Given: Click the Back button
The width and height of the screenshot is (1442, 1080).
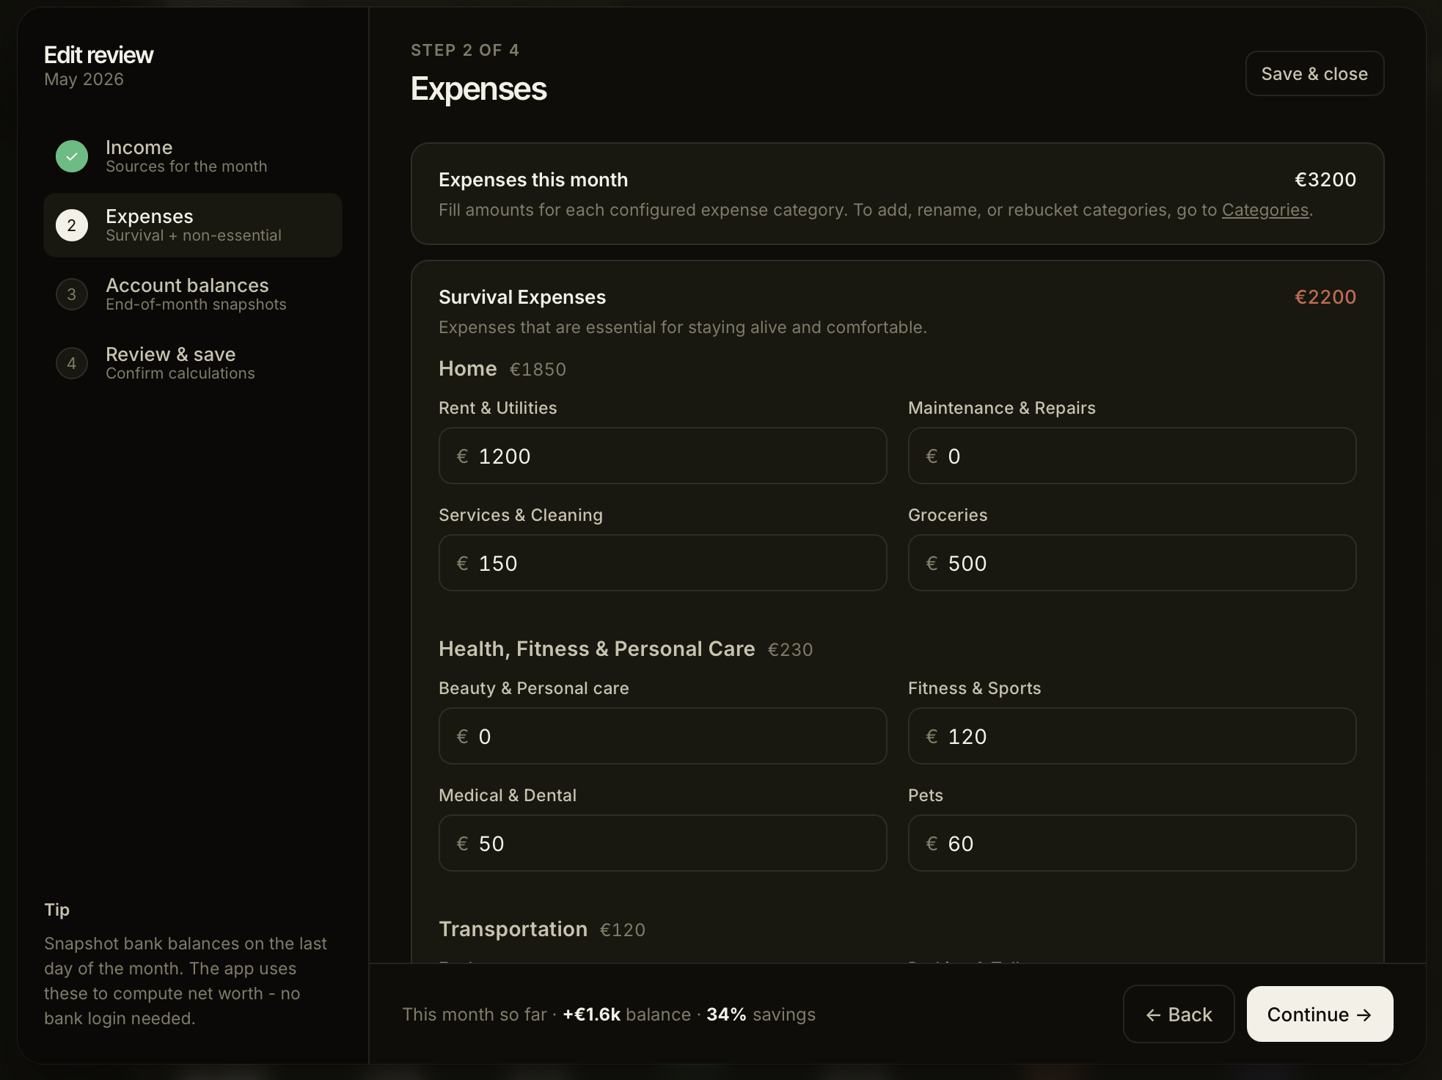Looking at the screenshot, I should (1179, 1014).
